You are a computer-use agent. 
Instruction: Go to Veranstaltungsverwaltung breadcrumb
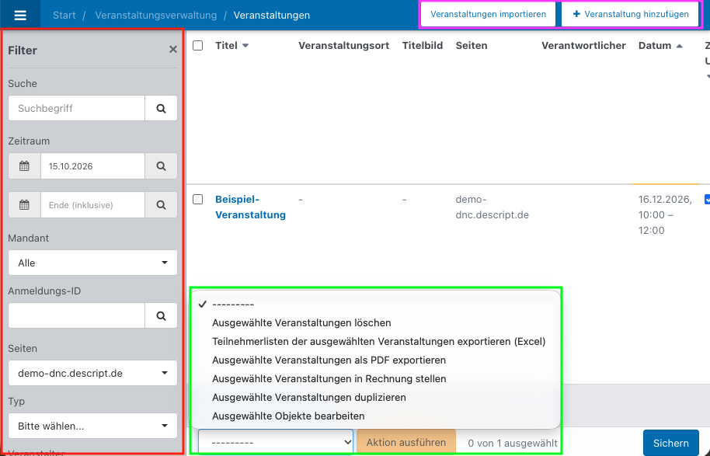point(156,15)
